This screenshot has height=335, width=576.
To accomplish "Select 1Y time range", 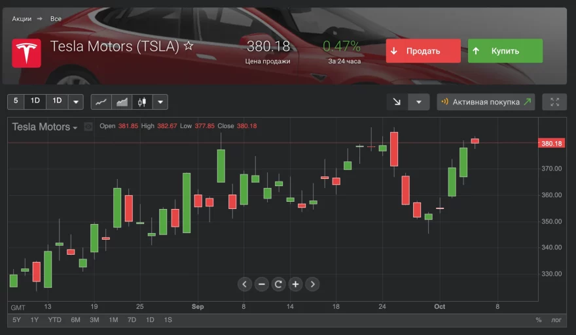I will (35, 320).
